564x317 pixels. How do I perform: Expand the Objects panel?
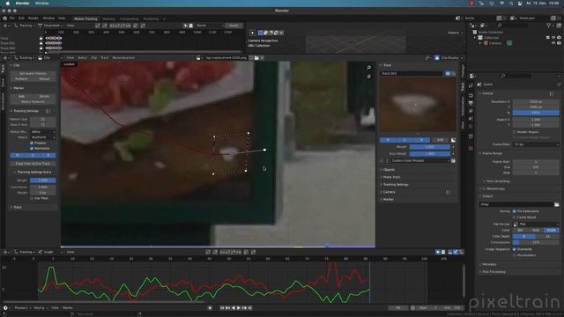pos(388,170)
